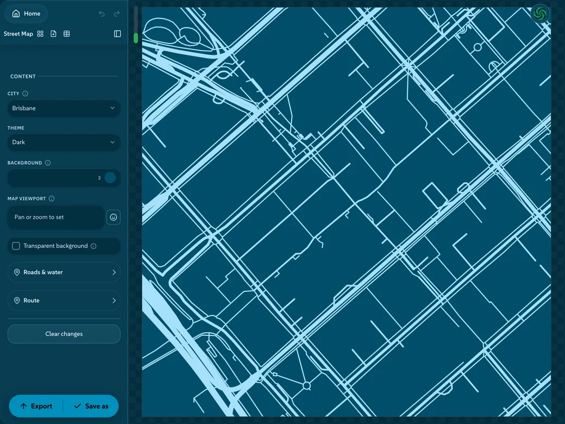
Task: Show info for the Background field
Action: 48,163
